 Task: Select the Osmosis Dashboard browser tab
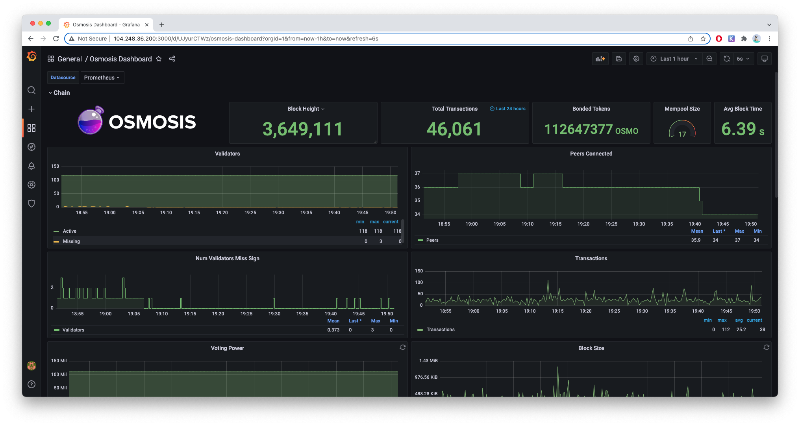coord(106,24)
